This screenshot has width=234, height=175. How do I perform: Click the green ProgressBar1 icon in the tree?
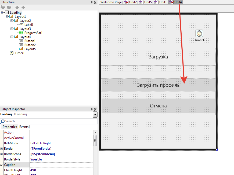point(21,33)
